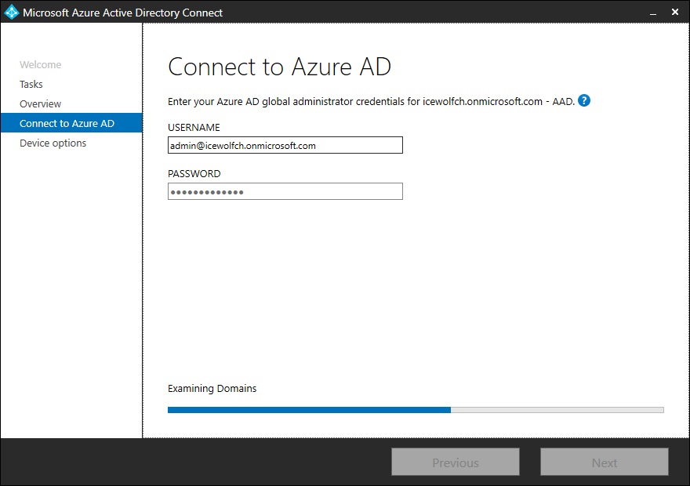This screenshot has height=486, width=690.
Task: Click the Examining Domains status text
Action: (x=212, y=388)
